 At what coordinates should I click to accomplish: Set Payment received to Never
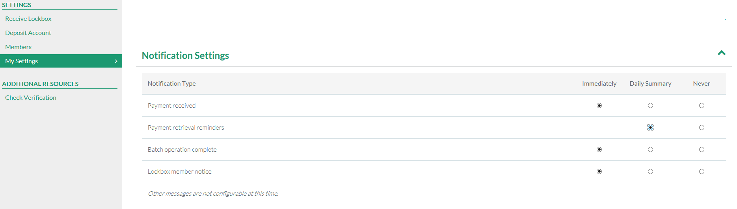(702, 106)
